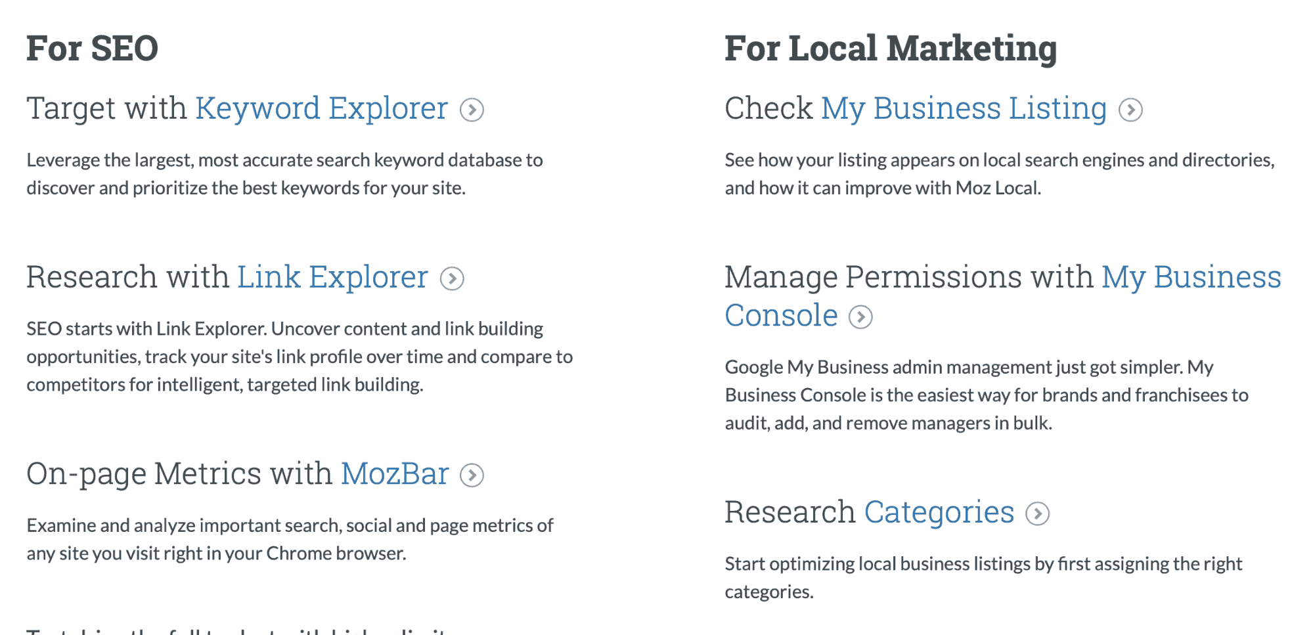Click the For SEO section heading

point(93,46)
